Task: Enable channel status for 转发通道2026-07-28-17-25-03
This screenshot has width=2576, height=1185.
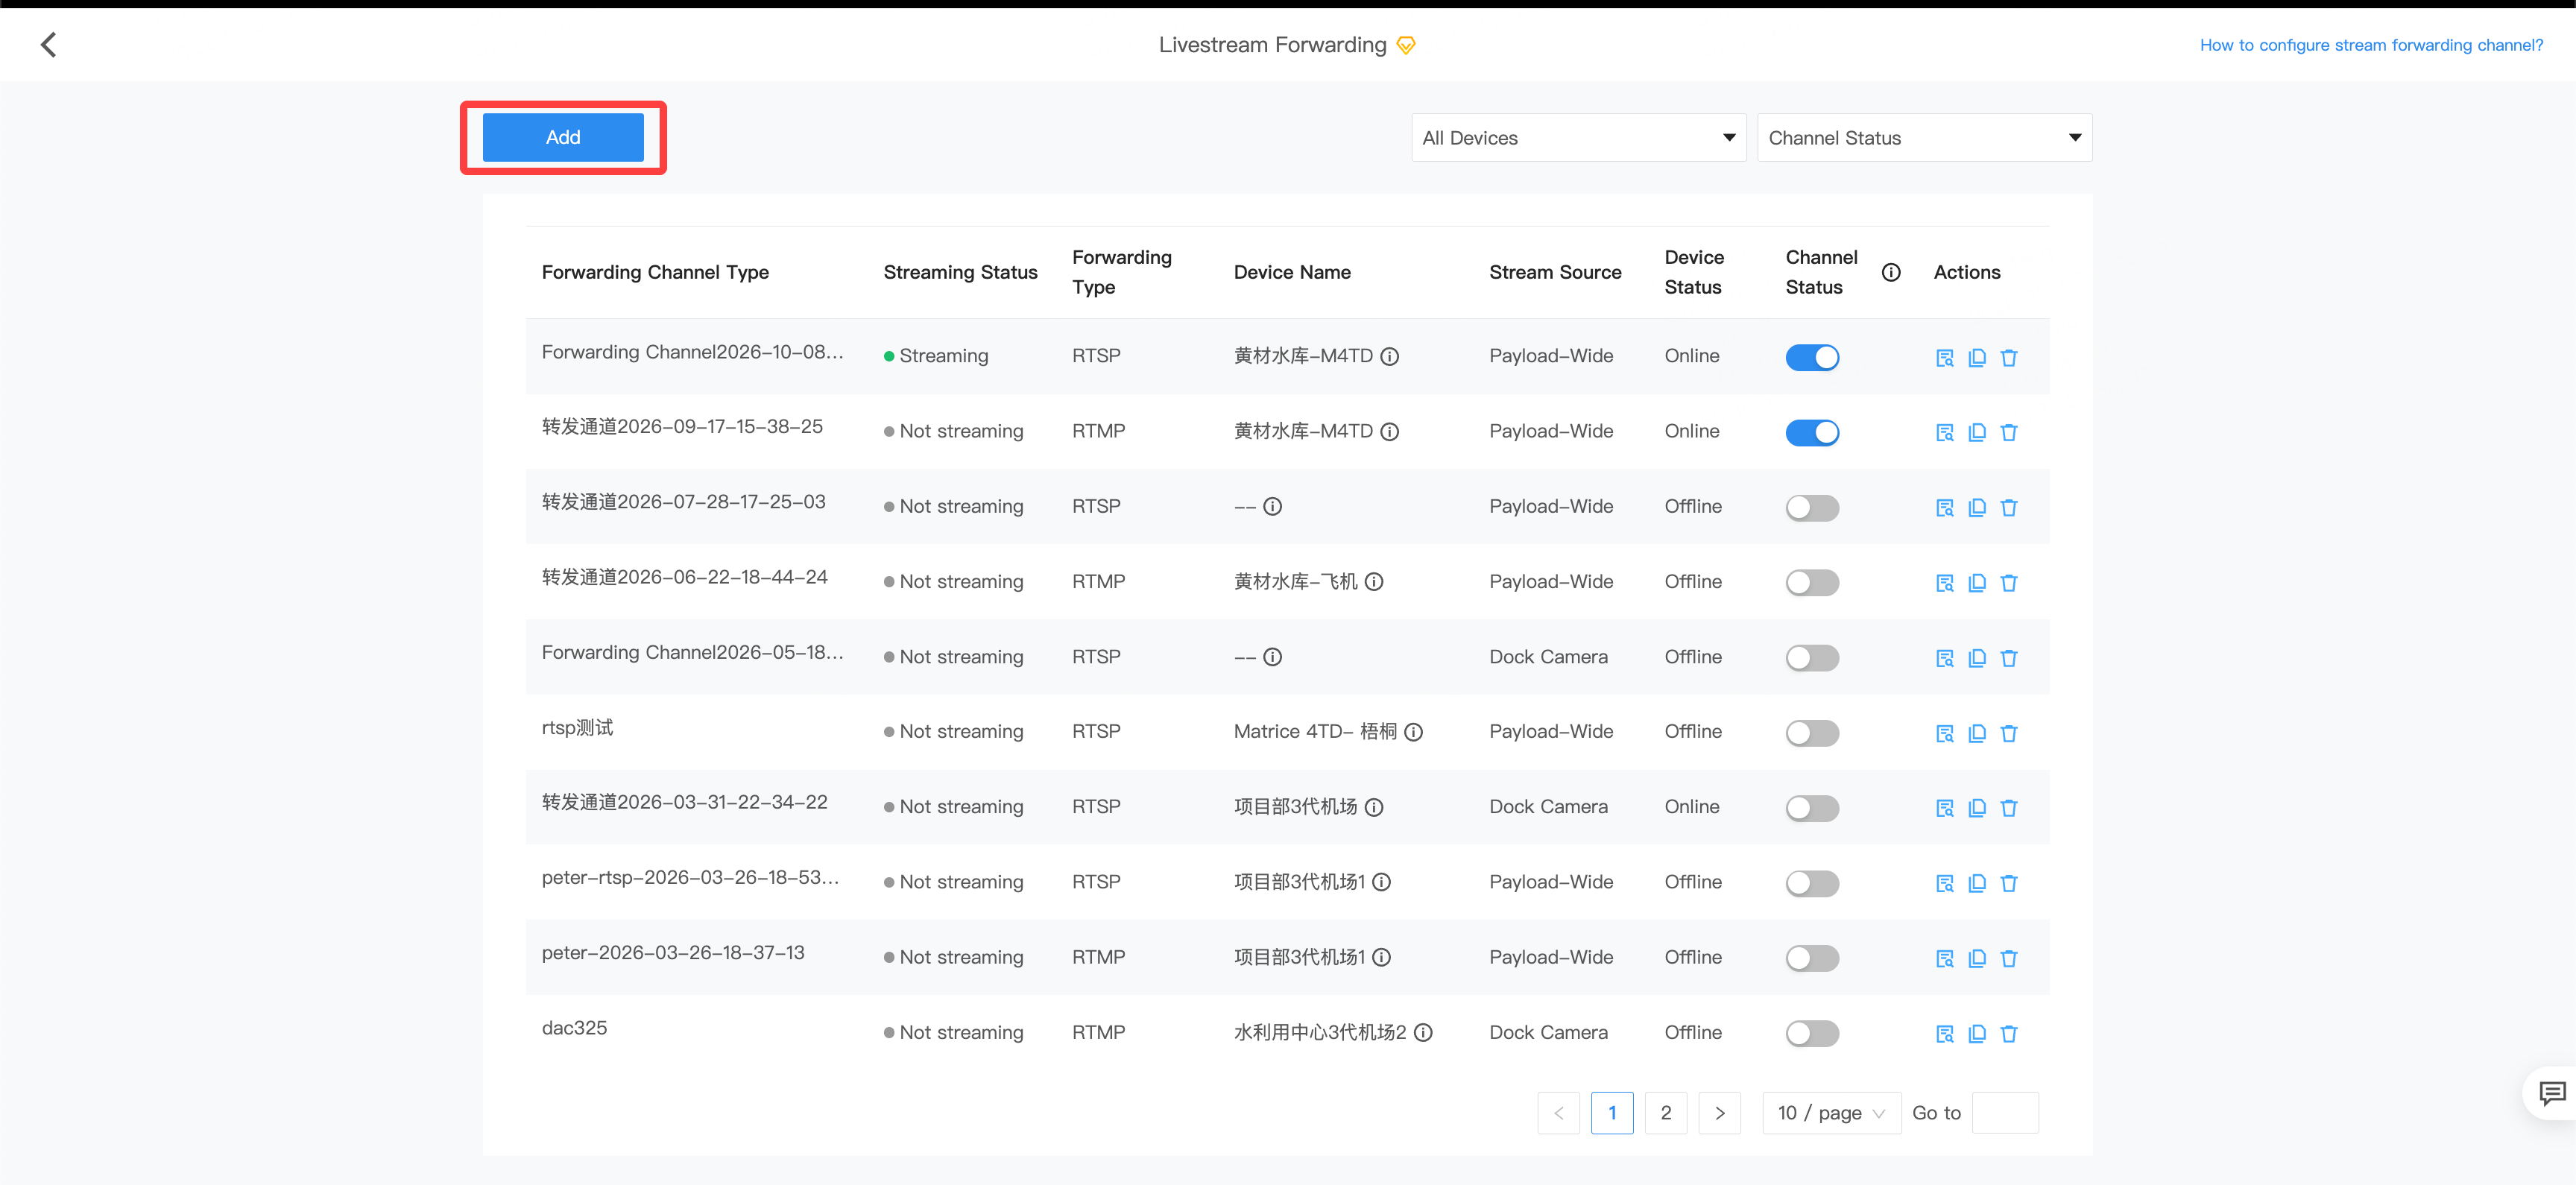Action: click(1812, 507)
